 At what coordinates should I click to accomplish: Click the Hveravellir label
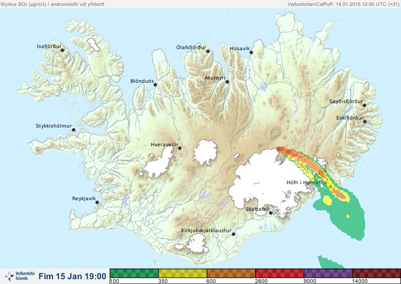[x=165, y=145]
